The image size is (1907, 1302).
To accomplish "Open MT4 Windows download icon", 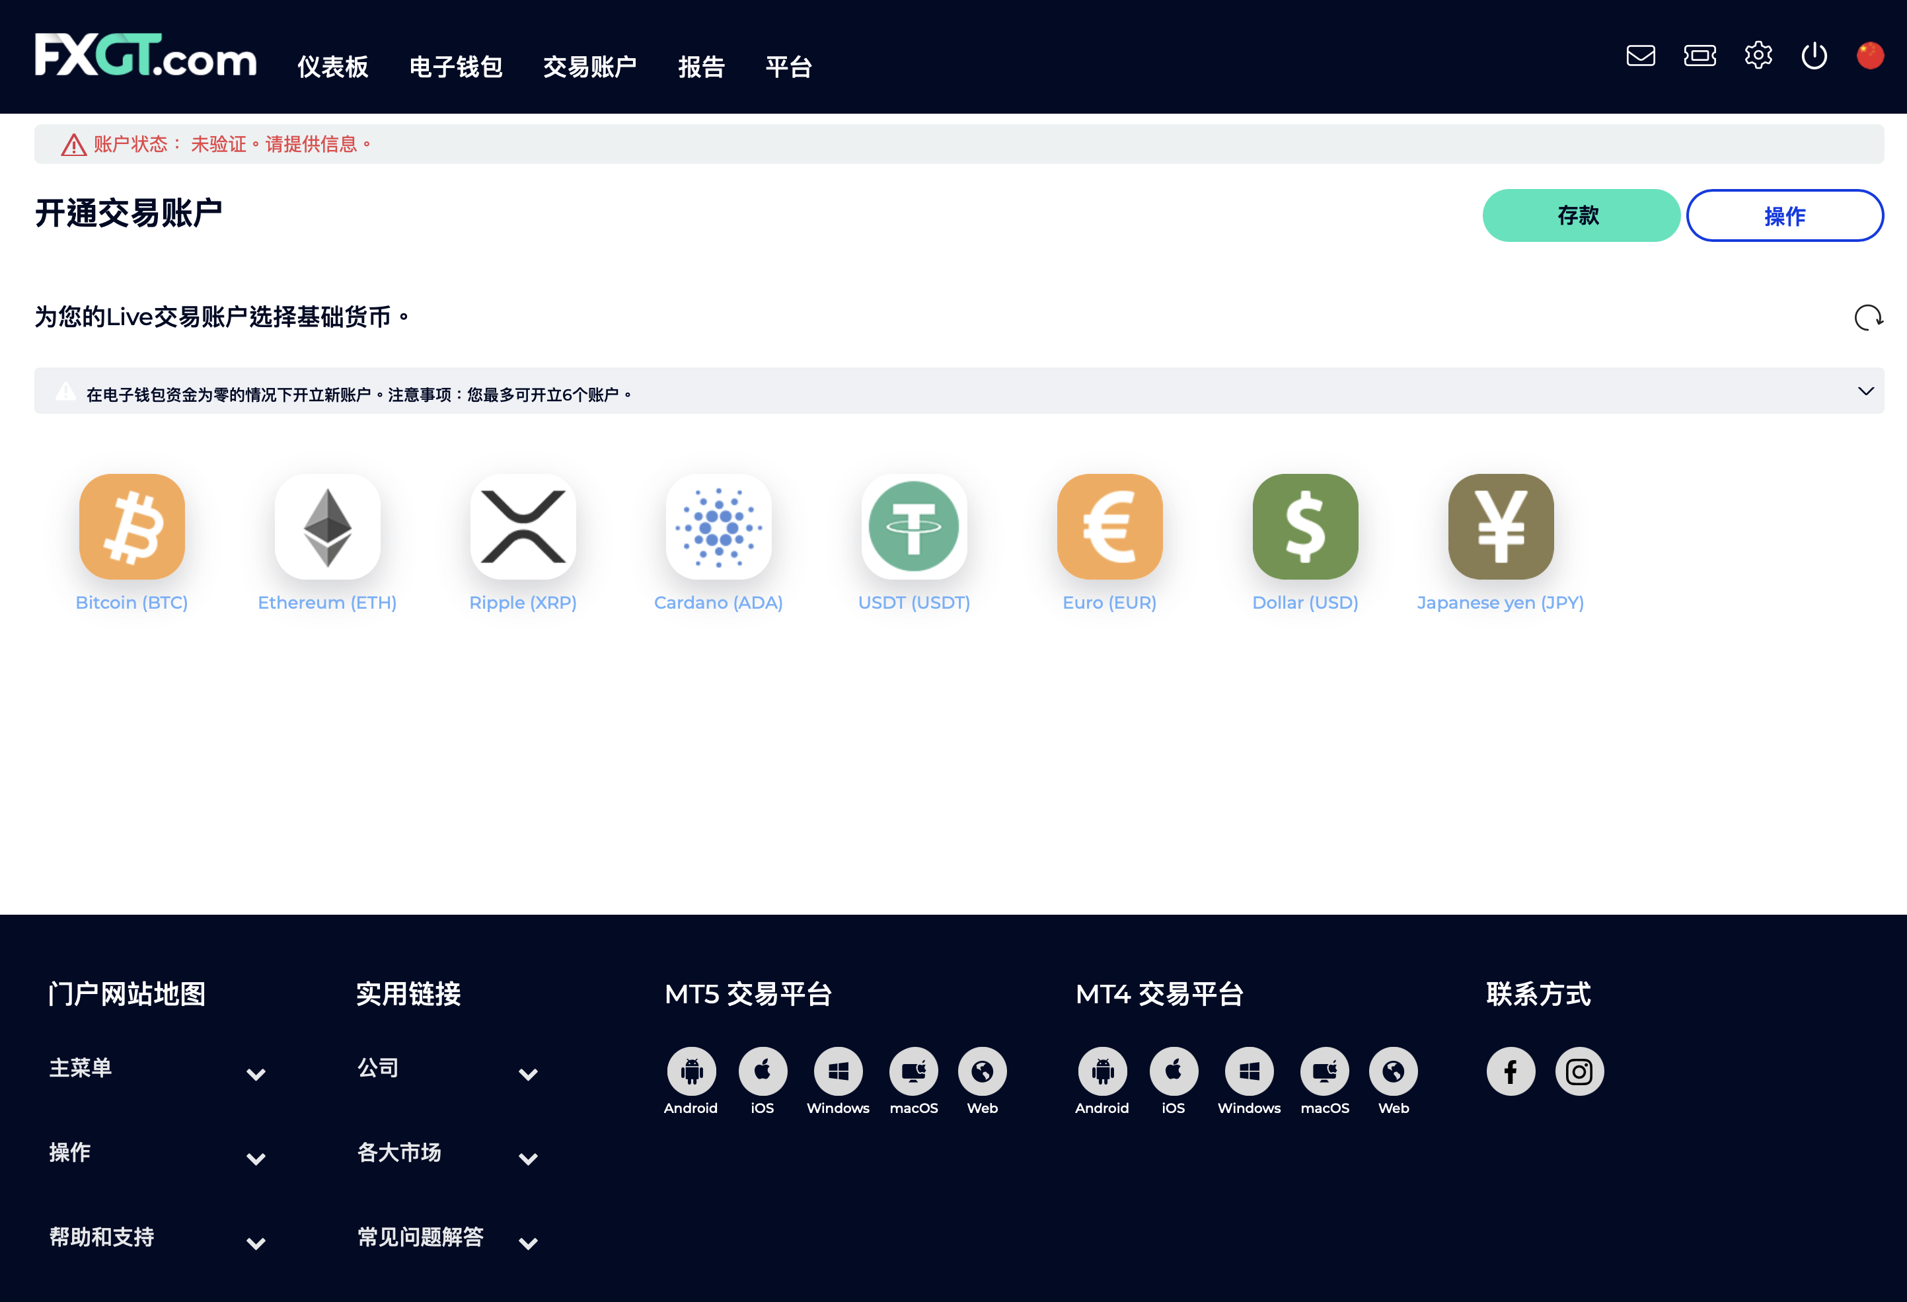I will pyautogui.click(x=1249, y=1071).
